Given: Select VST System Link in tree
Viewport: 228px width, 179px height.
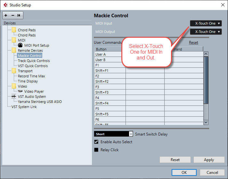Looking at the screenshot, I should click(x=24, y=107).
